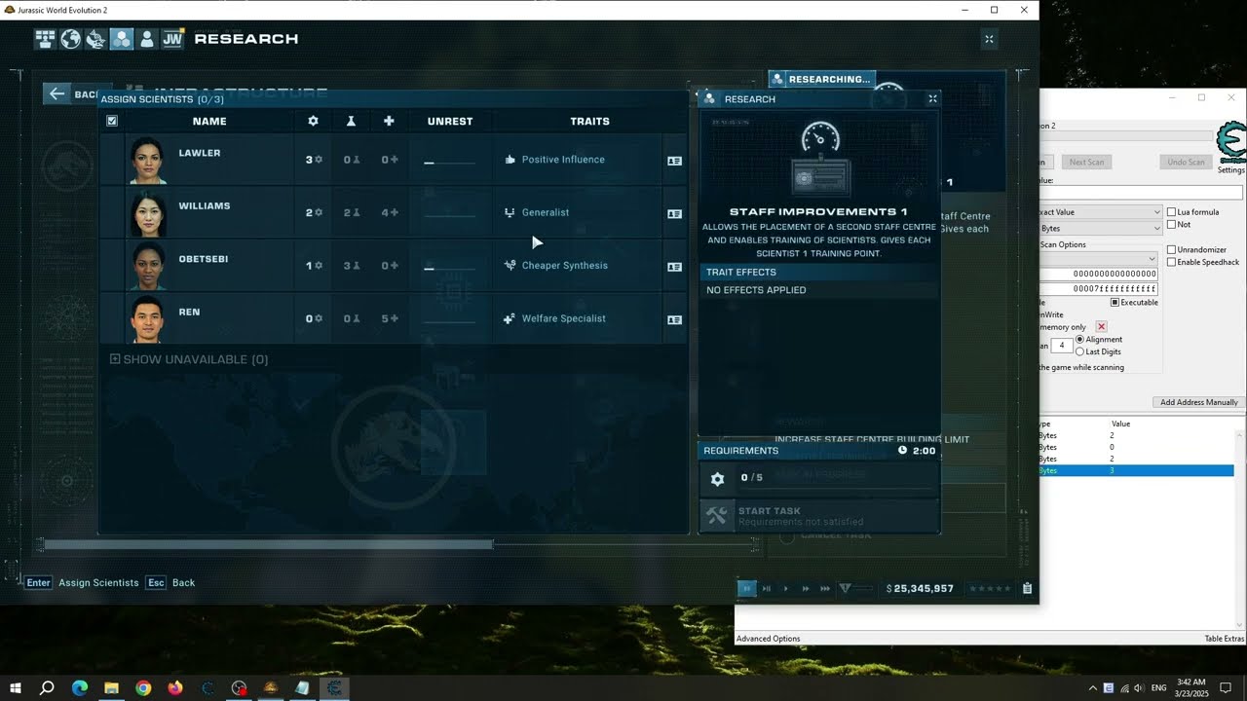This screenshot has width=1247, height=701.
Task: Go back with the arrow Back button
Action: [x=72, y=94]
